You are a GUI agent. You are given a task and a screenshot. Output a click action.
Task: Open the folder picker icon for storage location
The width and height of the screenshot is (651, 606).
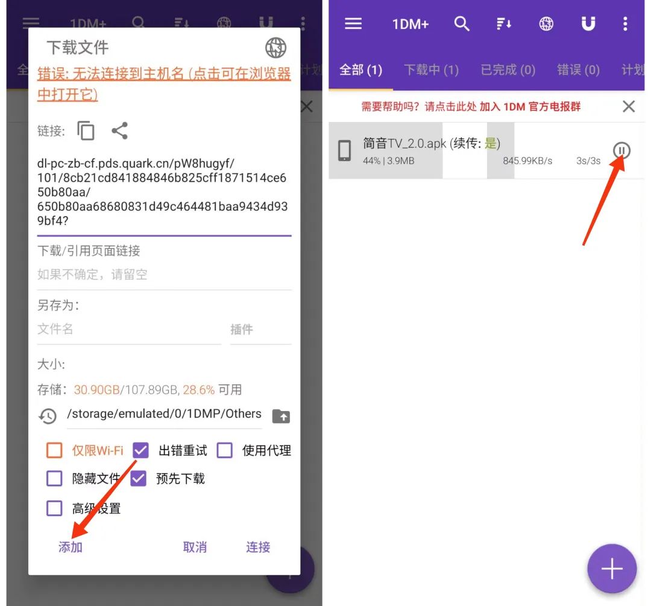[x=281, y=416]
